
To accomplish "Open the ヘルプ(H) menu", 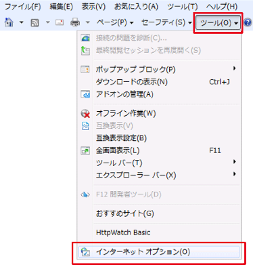I will 222,7.
